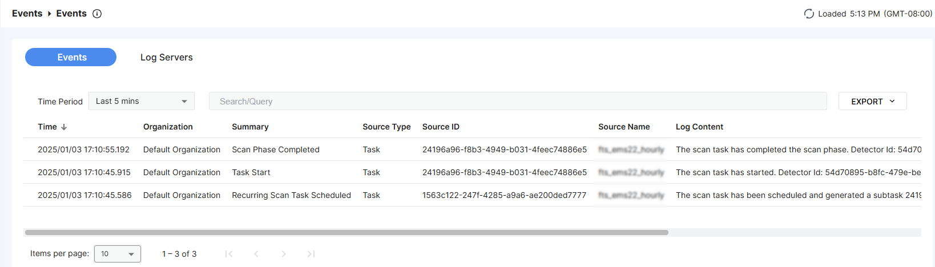Click the info icon beside Events breadcrumb
Screen dimensions: 935x267
(x=97, y=14)
